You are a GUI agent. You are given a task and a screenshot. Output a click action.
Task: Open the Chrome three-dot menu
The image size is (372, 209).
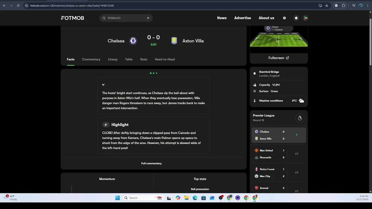(368, 6)
